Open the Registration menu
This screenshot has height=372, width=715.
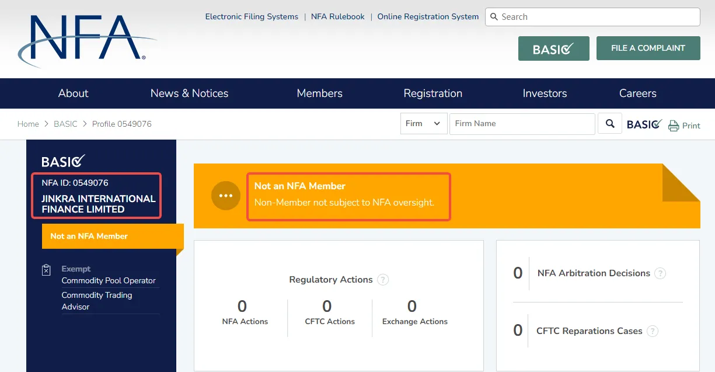433,93
